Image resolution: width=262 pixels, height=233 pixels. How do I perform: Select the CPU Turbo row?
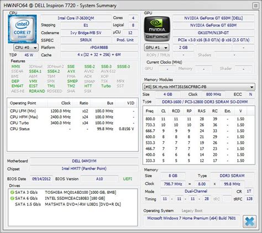72,123
